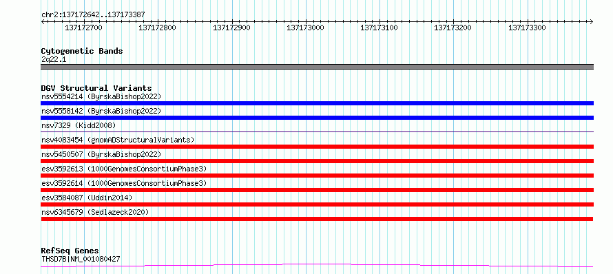Open variant nsv5558142 (ByrskaBishop2022) label
Screen dimensions: 613x274
[101, 111]
